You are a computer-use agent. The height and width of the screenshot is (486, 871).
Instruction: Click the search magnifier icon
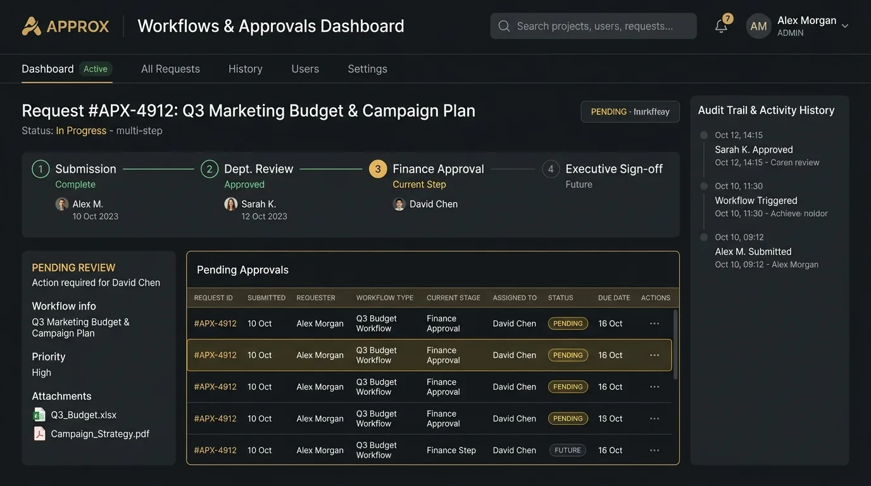coord(504,26)
